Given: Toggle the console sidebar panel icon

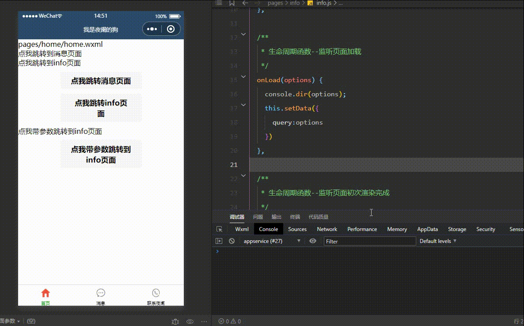Looking at the screenshot, I should [x=219, y=241].
